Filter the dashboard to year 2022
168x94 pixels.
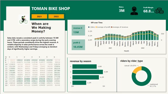56,16
